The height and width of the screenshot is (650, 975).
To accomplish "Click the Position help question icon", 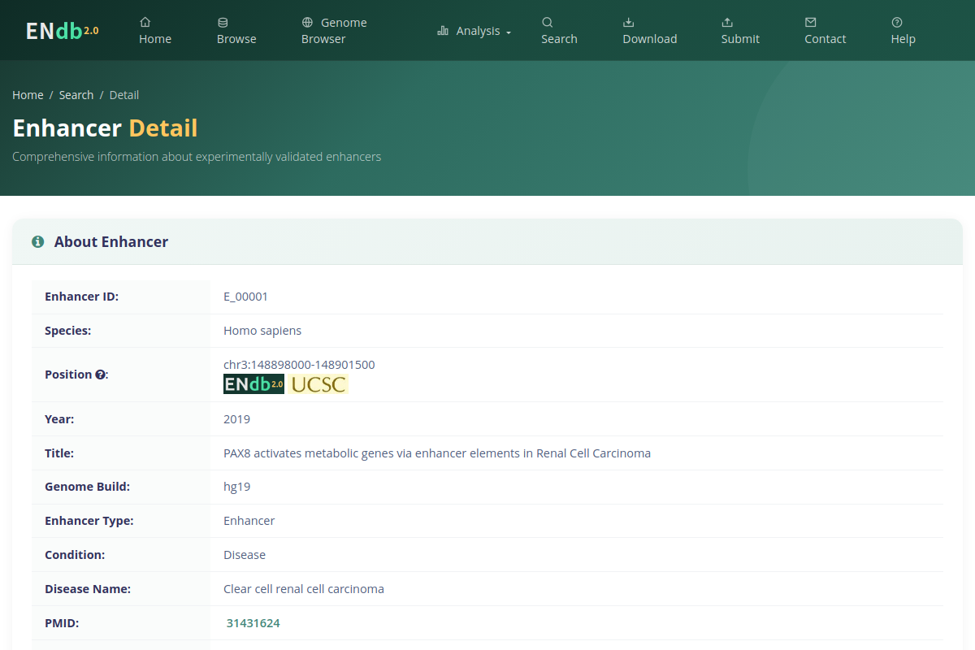I will pos(101,375).
